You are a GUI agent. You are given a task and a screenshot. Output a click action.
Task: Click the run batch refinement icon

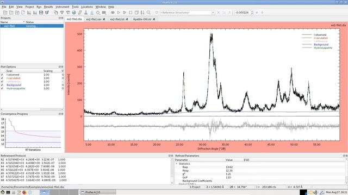(x=125, y=12)
